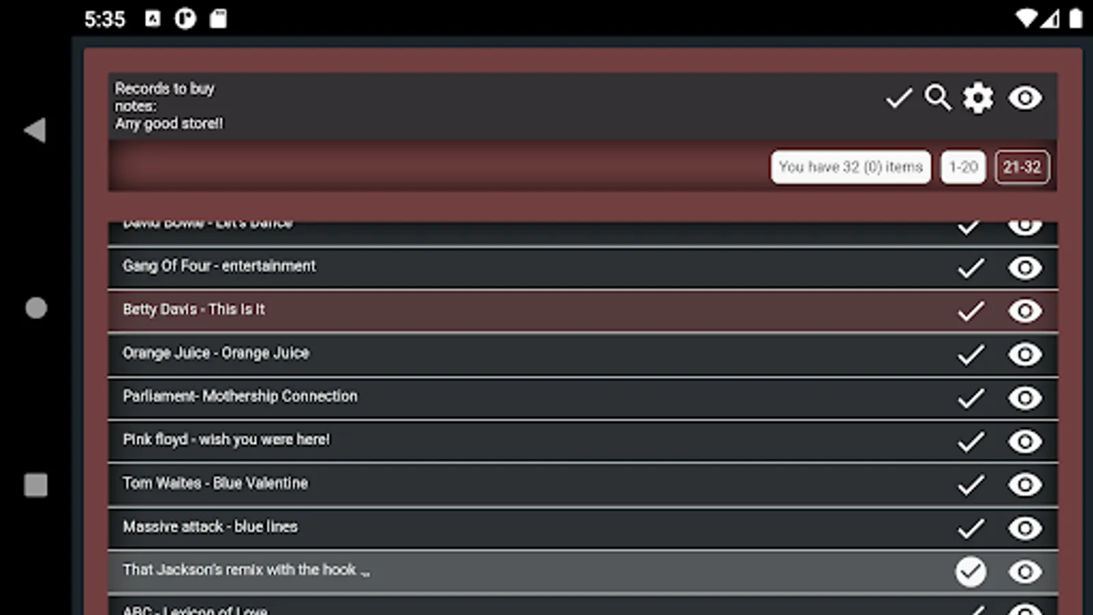1093x615 pixels.
Task: Uncheck the That Jackson's remix item
Action: click(971, 572)
